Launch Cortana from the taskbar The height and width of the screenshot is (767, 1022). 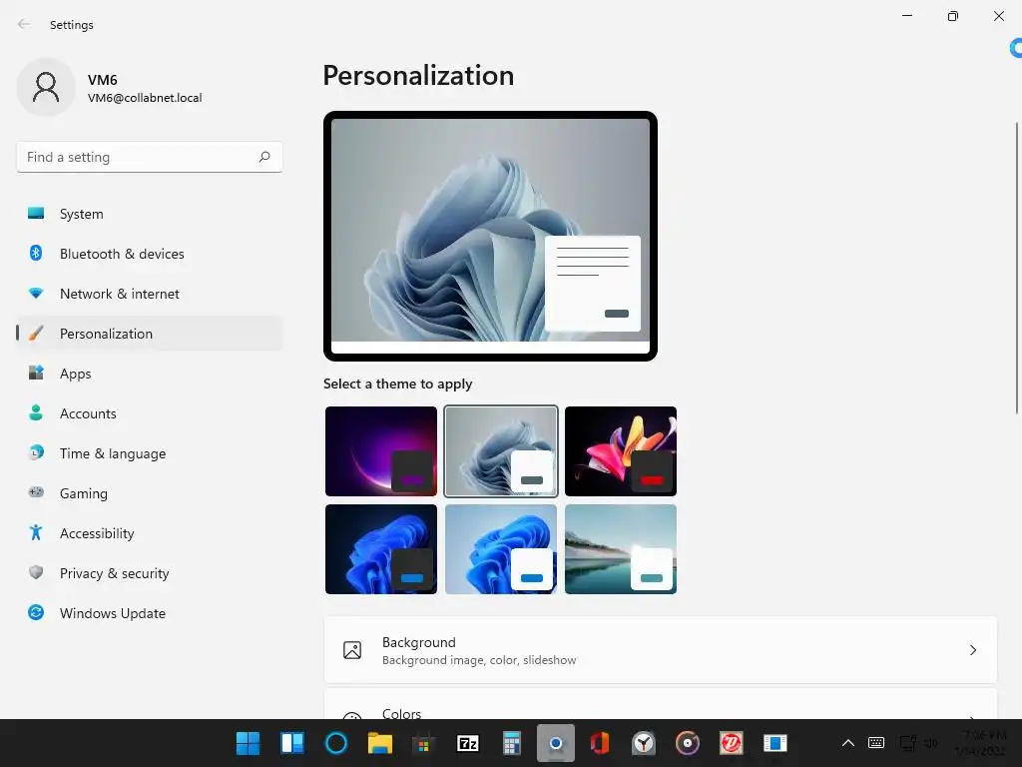click(x=336, y=743)
